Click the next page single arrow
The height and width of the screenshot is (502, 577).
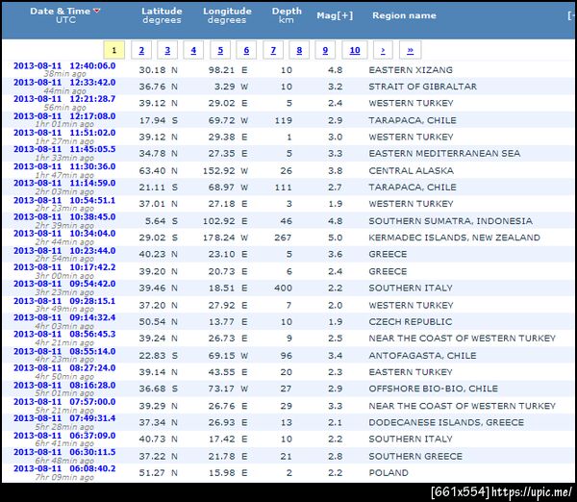pos(383,50)
